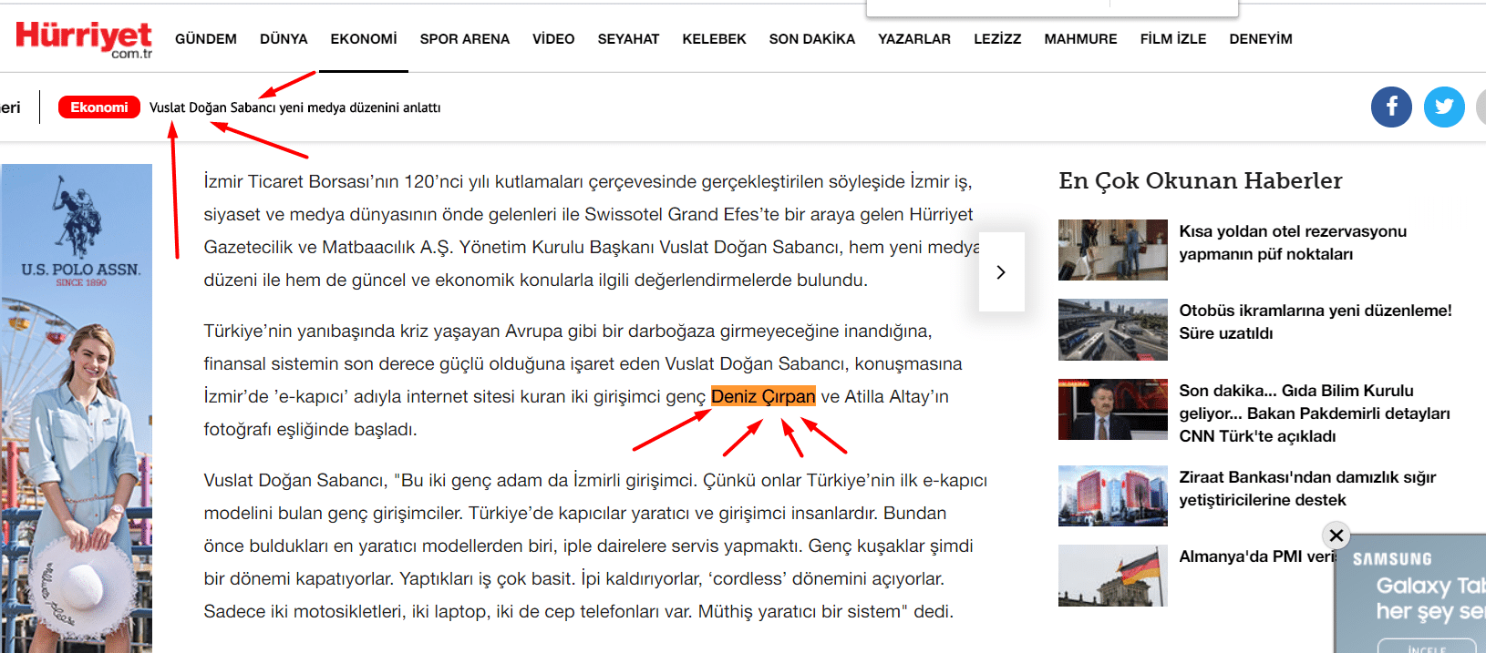
Task: Open the Ziraat Bankası news thumbnail
Action: coord(1113,496)
